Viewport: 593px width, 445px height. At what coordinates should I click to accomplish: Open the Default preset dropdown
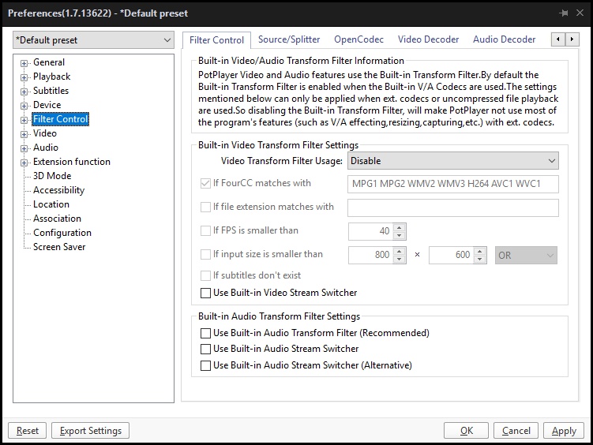pos(93,40)
